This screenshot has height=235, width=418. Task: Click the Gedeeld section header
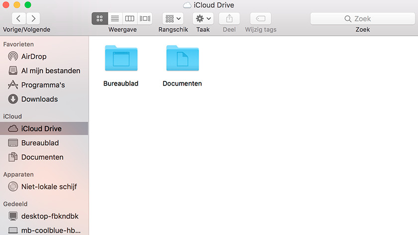point(15,204)
